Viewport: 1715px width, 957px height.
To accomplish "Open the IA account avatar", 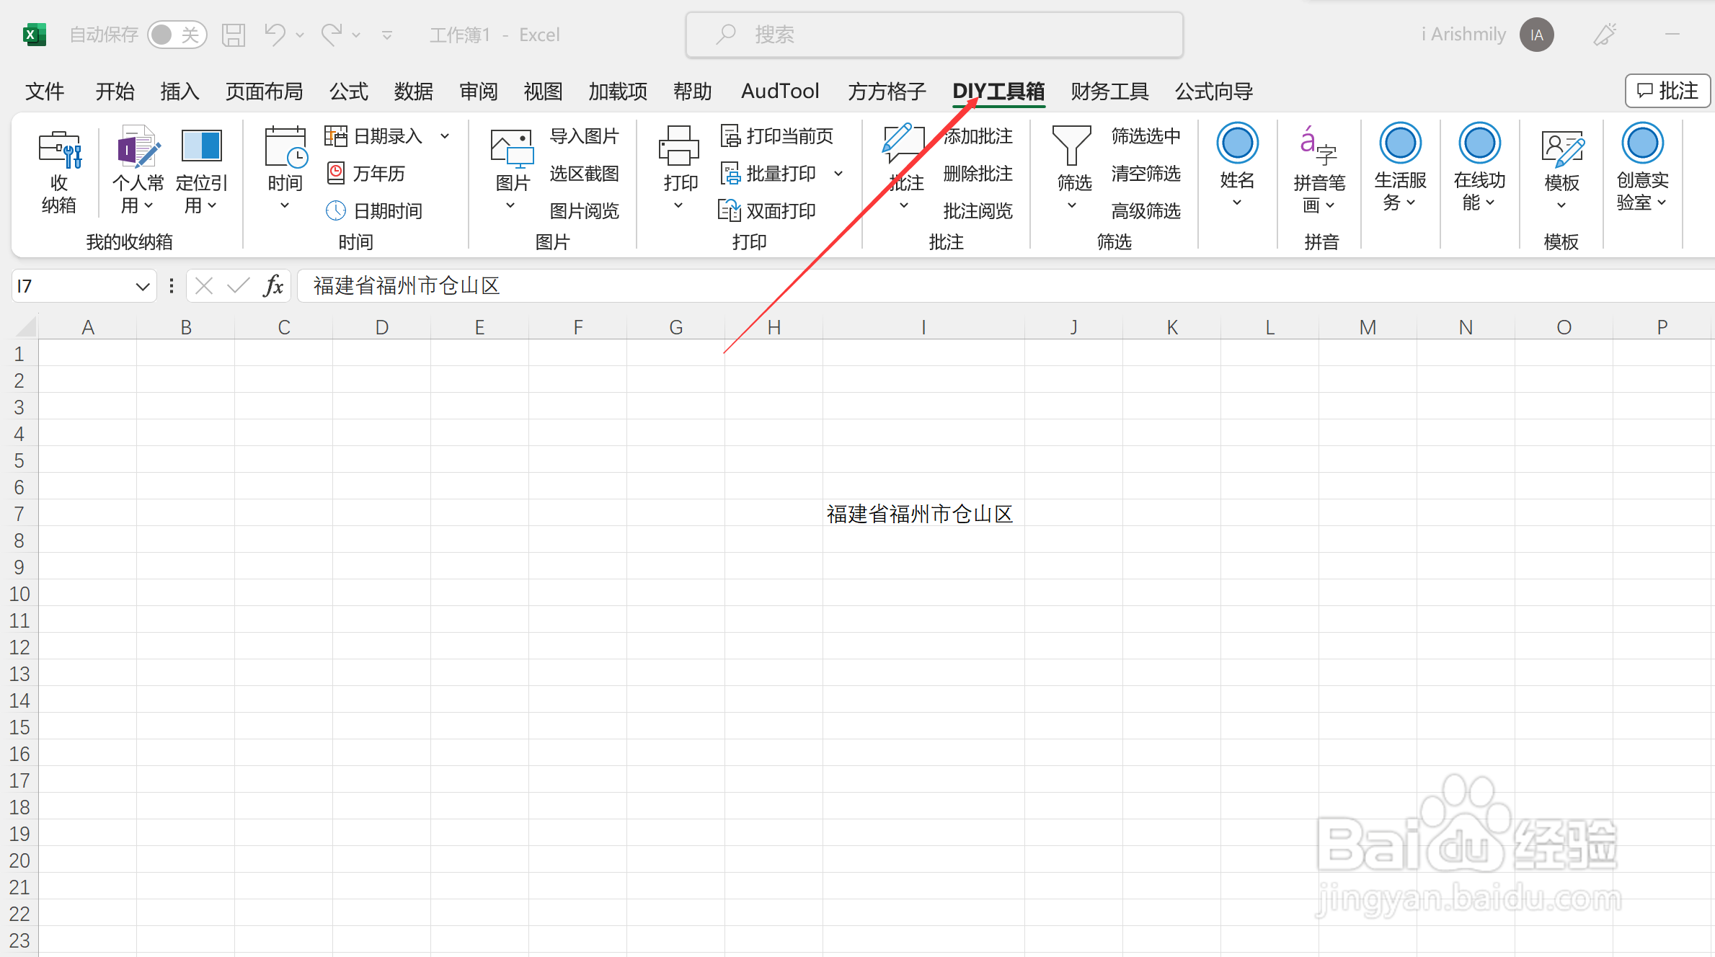I will pos(1536,35).
